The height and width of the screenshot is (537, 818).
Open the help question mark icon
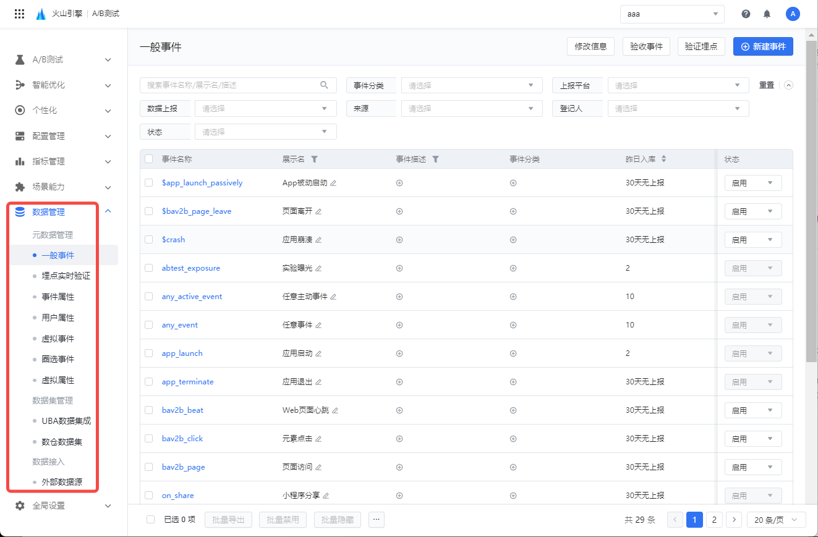(x=746, y=14)
